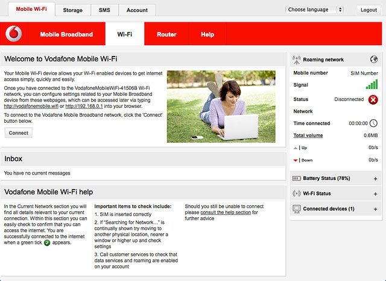Click the Wi-Fi signal icon in Wi-Fi Status
This screenshot has width=386, height=281.
296,193
